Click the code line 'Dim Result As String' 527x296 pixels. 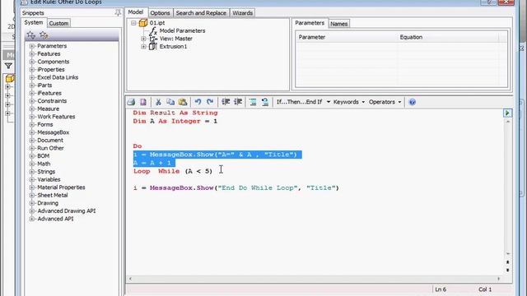click(175, 113)
